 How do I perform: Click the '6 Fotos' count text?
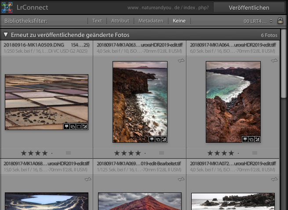coord(269,35)
